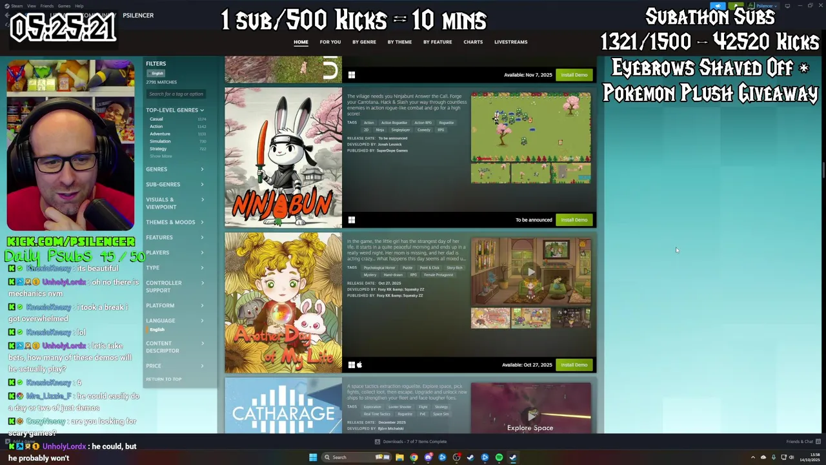Open the Charts tab
Image resolution: width=826 pixels, height=465 pixels.
pos(473,42)
